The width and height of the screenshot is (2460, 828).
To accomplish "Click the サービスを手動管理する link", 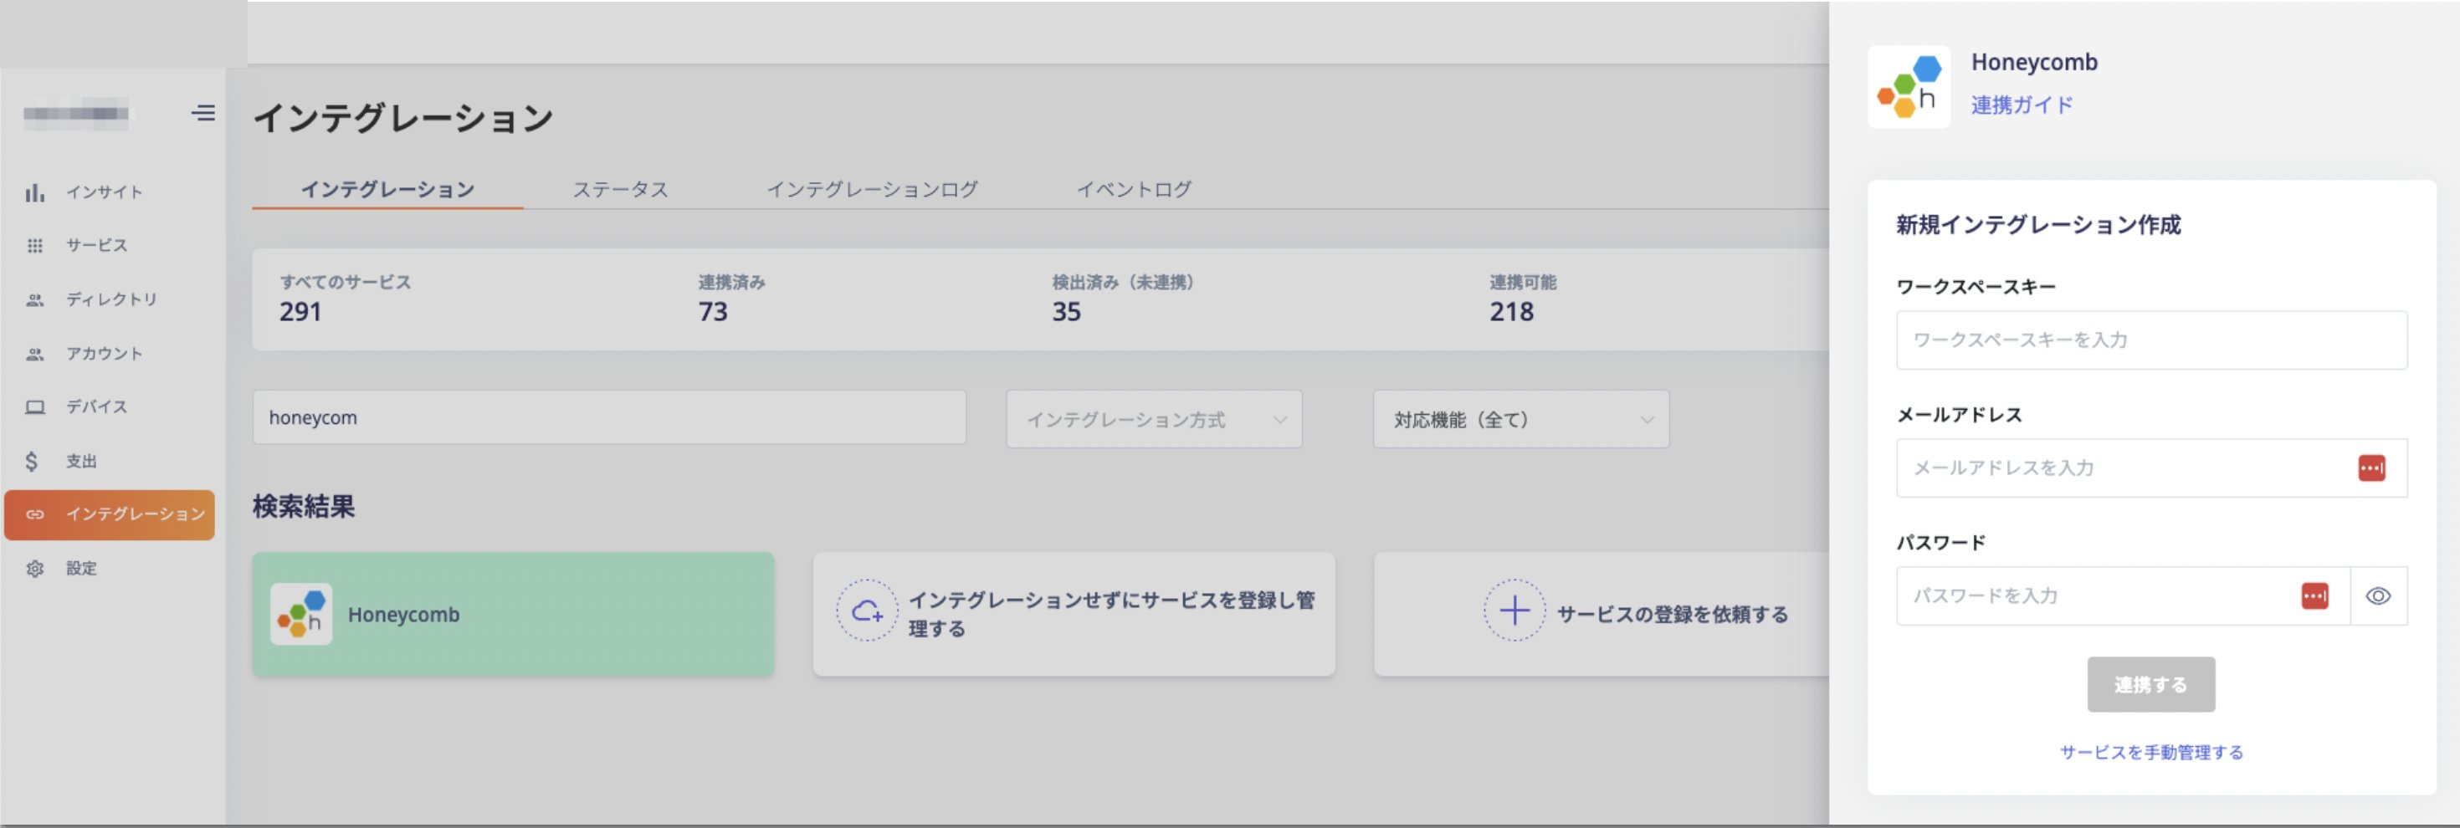I will point(2151,753).
